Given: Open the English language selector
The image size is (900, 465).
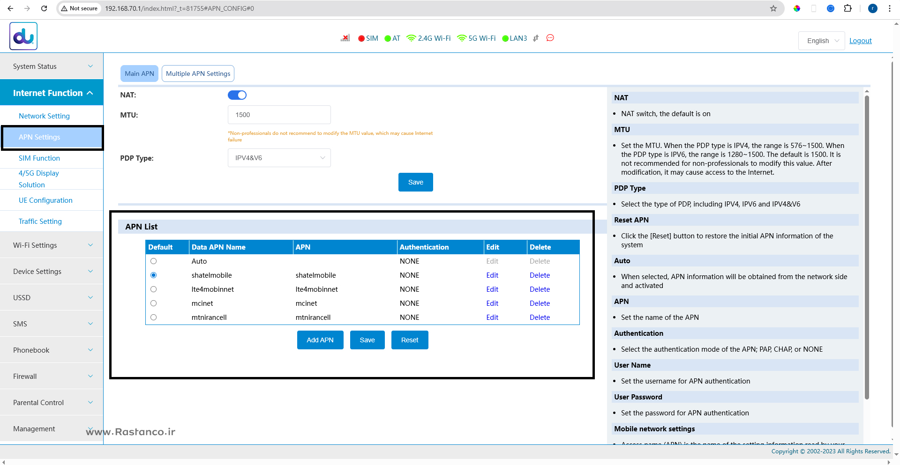Looking at the screenshot, I should pyautogui.click(x=822, y=41).
